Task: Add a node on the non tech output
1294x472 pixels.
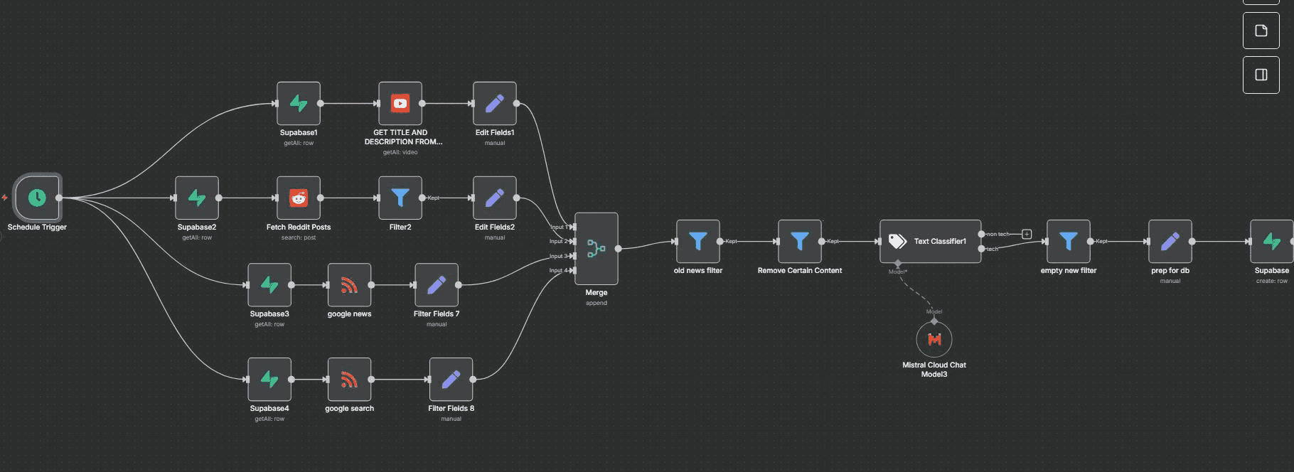Action: [1027, 234]
